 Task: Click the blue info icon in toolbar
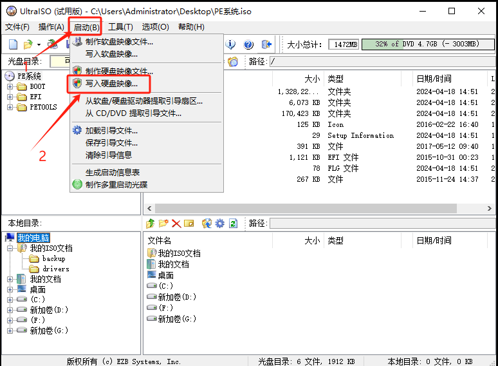[x=230, y=44]
